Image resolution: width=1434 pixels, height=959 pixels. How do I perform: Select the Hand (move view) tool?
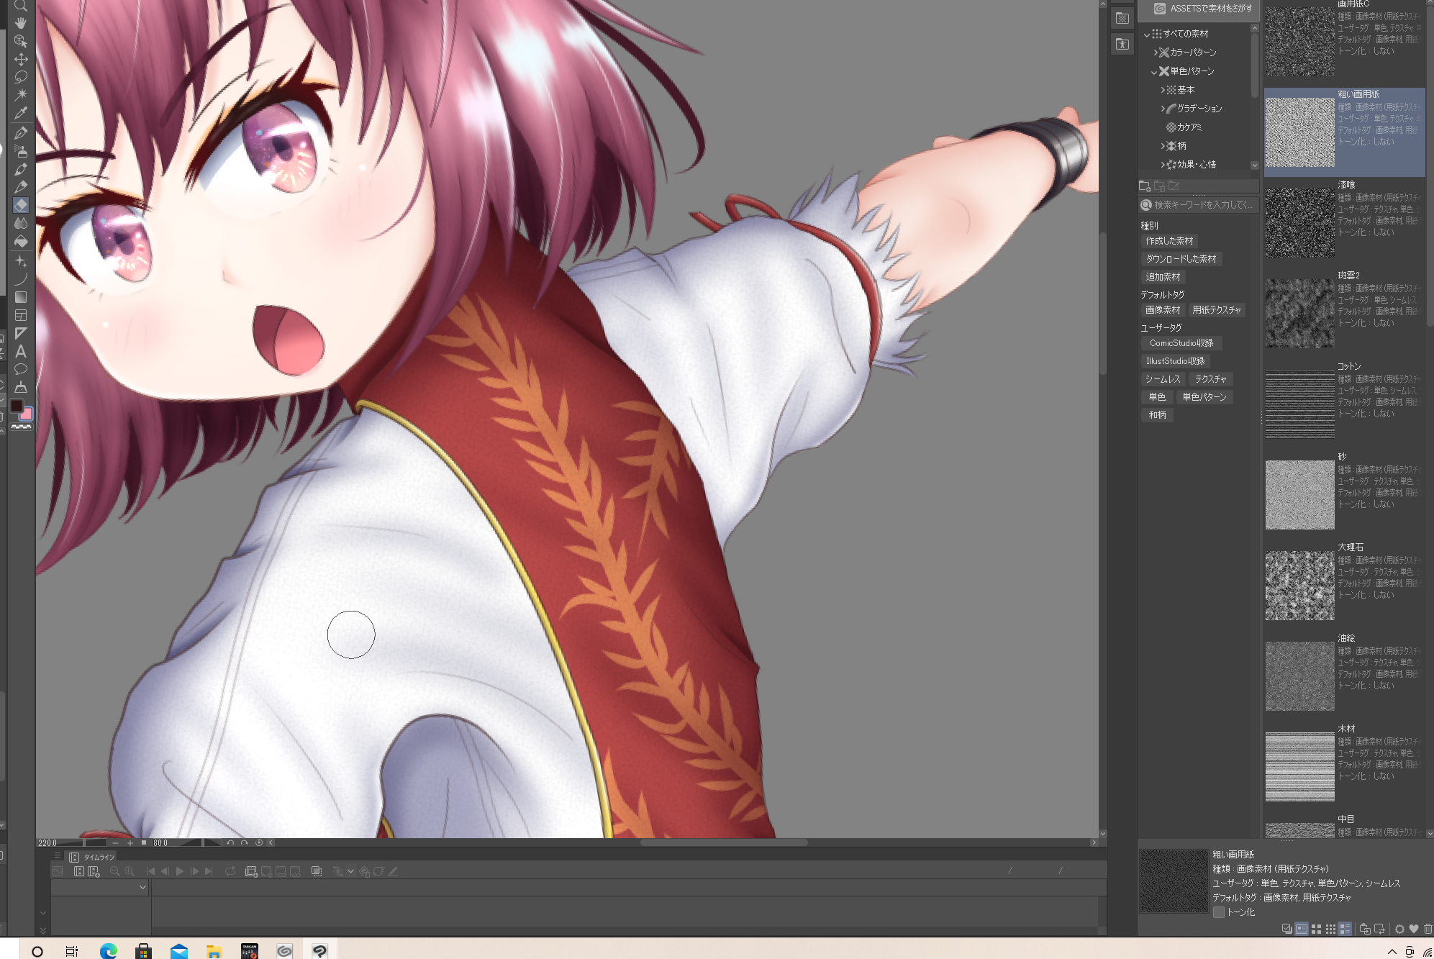tap(21, 22)
